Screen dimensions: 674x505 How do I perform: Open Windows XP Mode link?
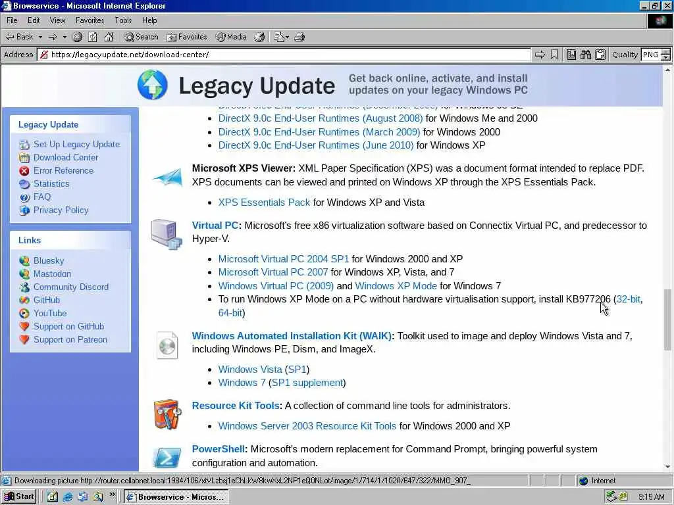point(396,286)
